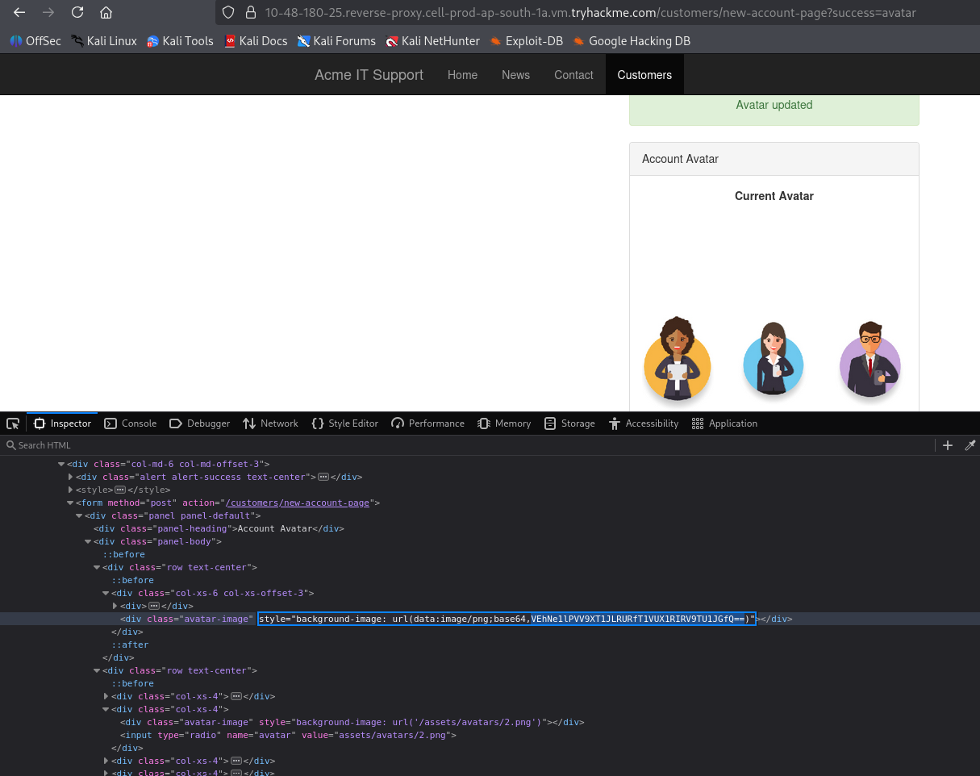Click the forward navigation arrow
The width and height of the screenshot is (980, 776).
(48, 12)
